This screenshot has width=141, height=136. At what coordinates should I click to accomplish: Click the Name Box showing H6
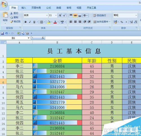(x=14, y=38)
